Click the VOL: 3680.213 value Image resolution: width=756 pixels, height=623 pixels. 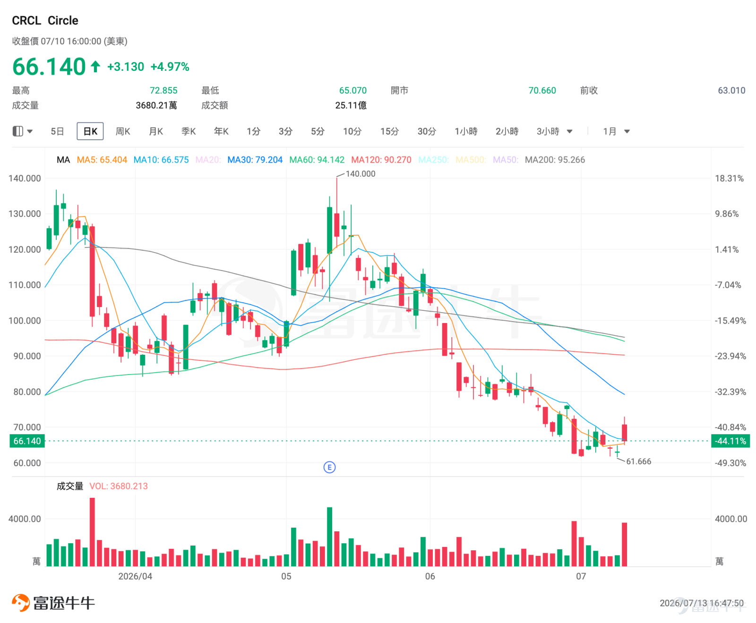(119, 486)
